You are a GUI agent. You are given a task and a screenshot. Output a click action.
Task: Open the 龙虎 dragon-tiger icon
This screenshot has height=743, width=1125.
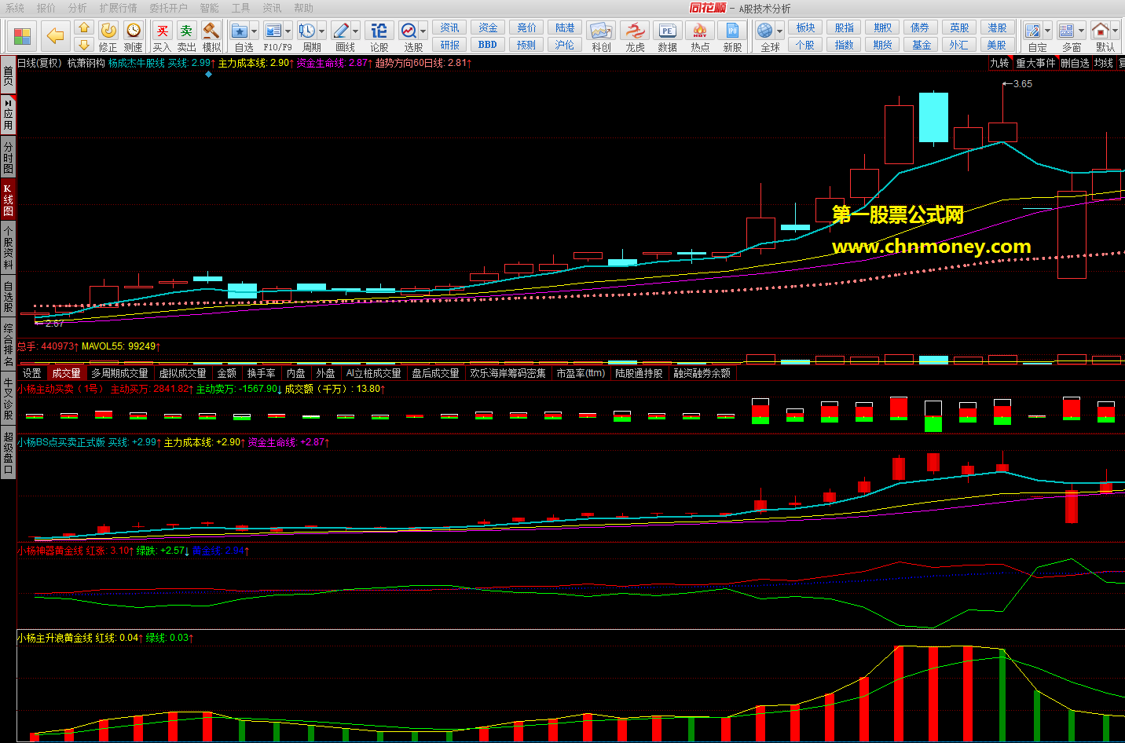click(635, 31)
